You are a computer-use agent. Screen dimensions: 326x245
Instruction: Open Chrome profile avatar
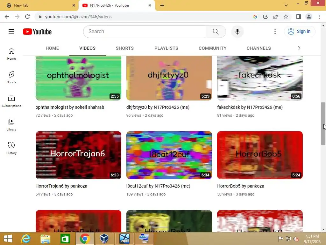point(309,17)
